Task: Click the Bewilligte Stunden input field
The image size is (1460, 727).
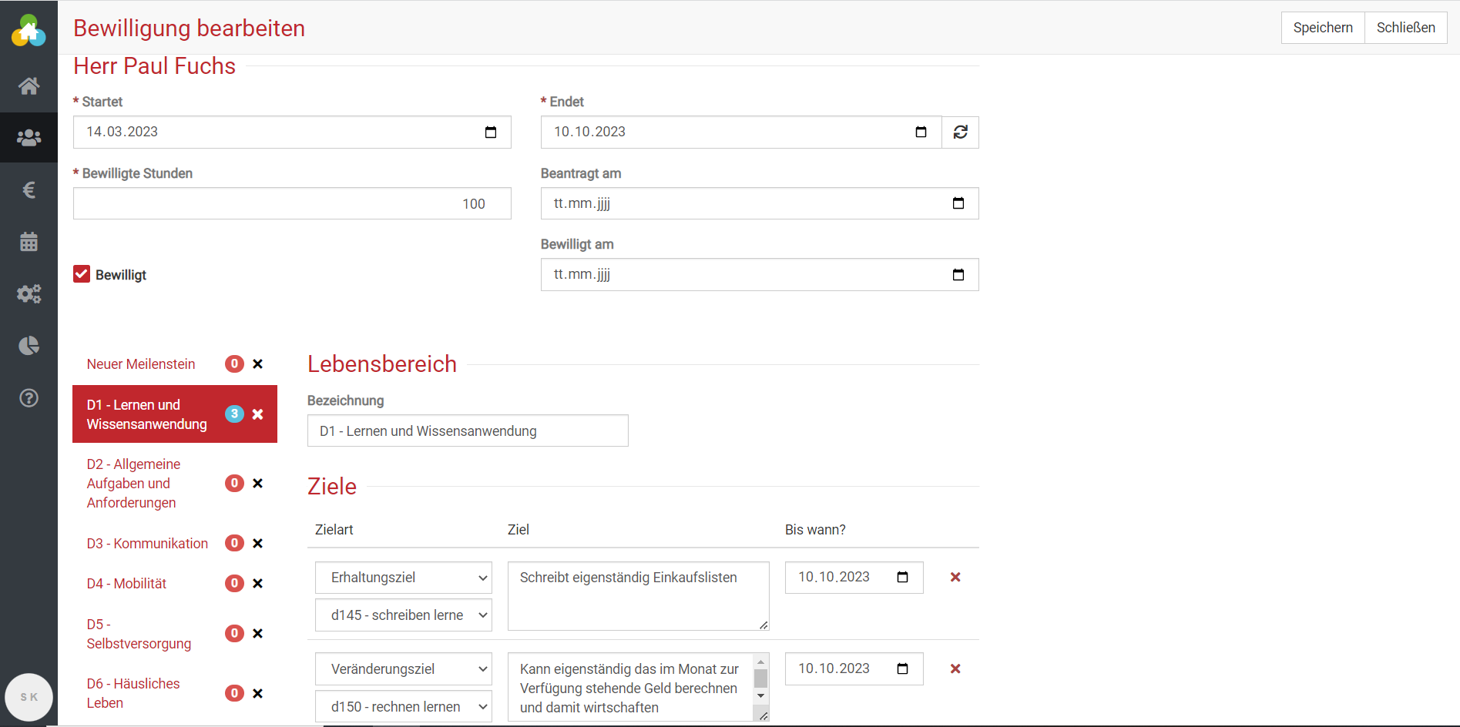Action: pos(292,204)
